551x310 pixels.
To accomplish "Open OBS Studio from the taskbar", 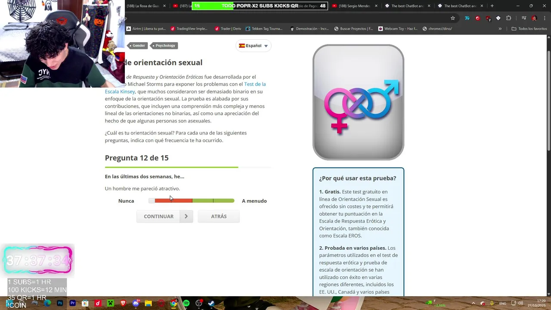I will click(x=199, y=303).
